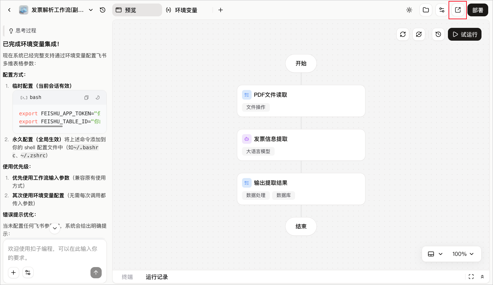Toggle the code block dark mode moon icon
This screenshot has height=285, width=493.
98,97
